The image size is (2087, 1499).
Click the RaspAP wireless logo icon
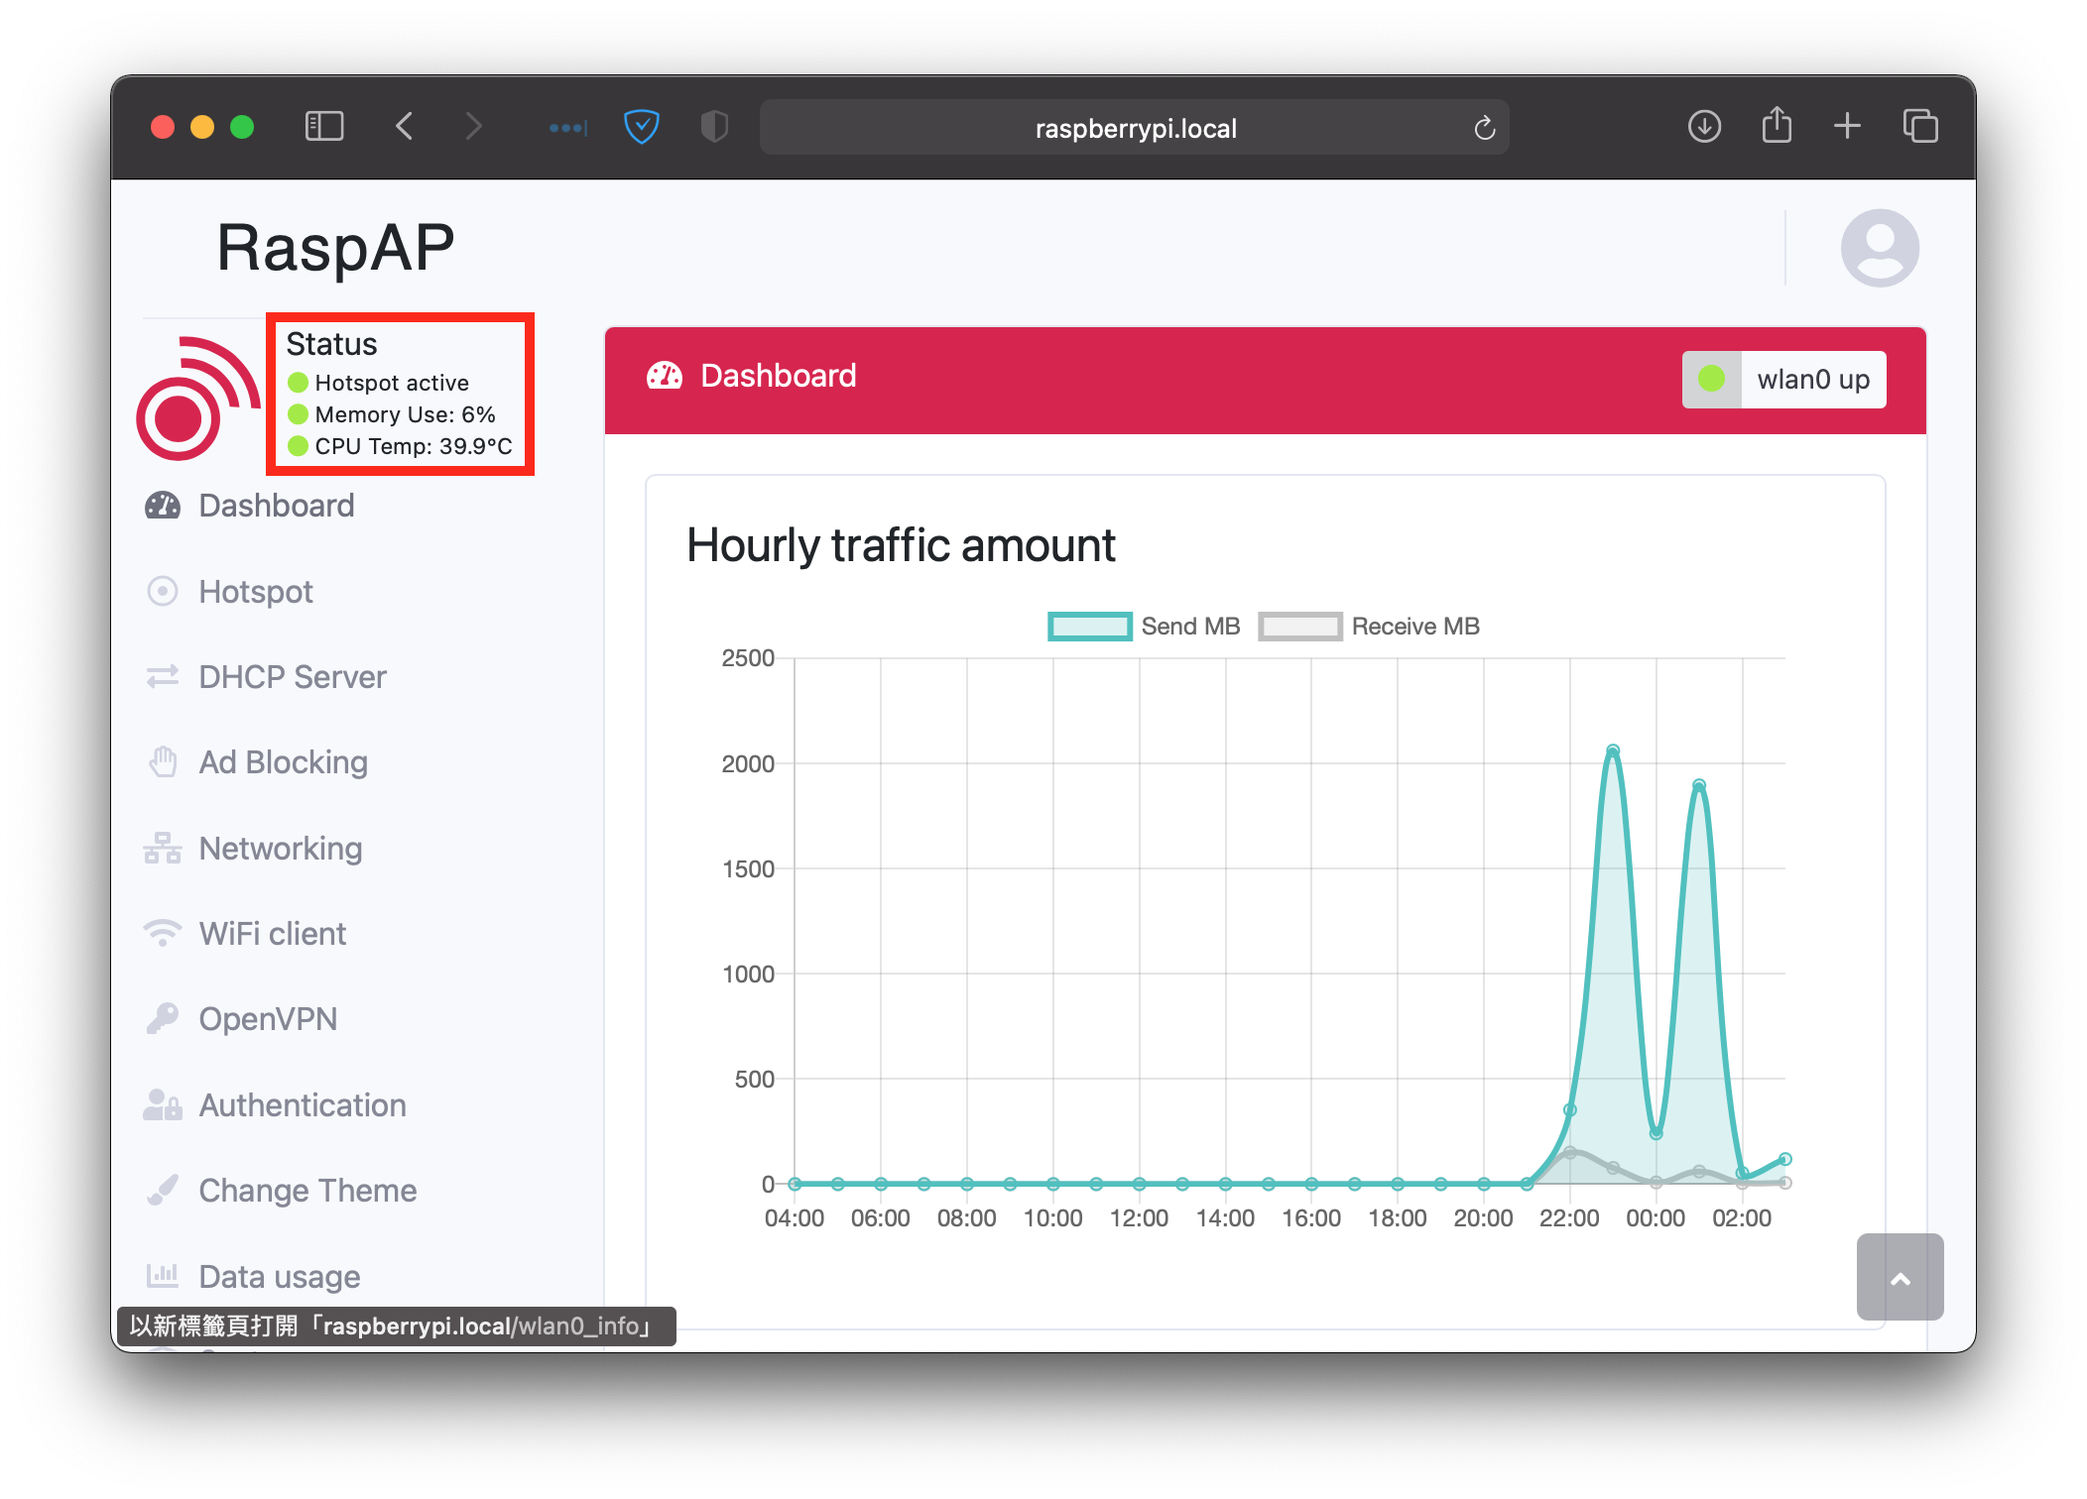pyautogui.click(x=197, y=399)
